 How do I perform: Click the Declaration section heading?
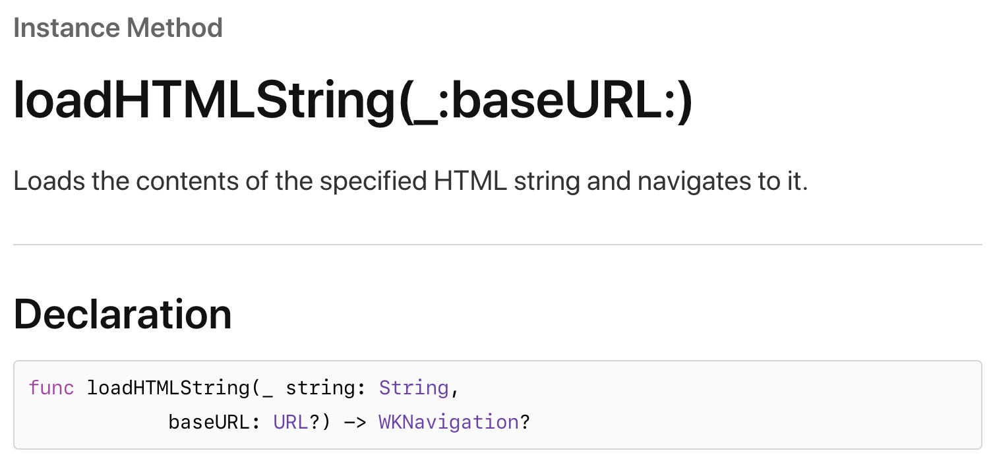[x=123, y=315]
